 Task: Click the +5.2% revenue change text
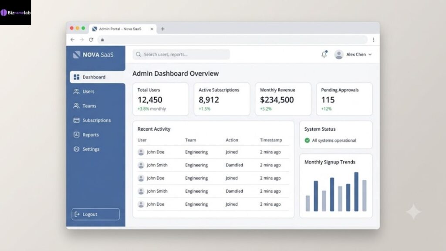click(x=266, y=109)
